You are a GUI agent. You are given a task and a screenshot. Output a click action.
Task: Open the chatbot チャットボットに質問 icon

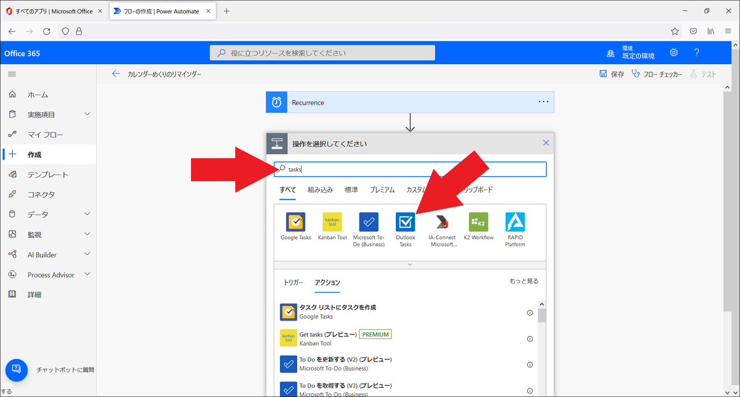[x=17, y=369]
